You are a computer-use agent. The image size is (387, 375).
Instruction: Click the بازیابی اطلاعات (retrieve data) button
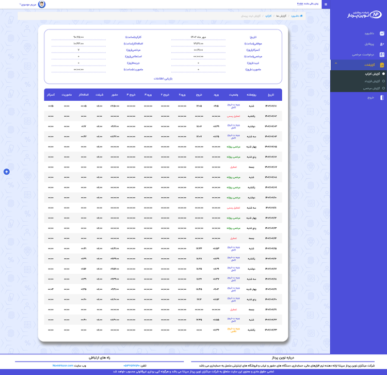[x=163, y=79]
